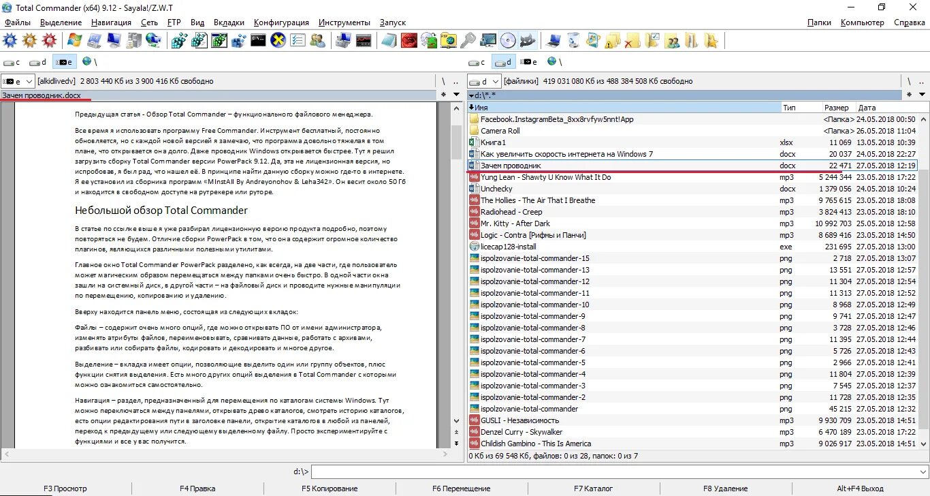Switch right panel to drive c
This screenshot has height=496, width=930.
coord(477,62)
